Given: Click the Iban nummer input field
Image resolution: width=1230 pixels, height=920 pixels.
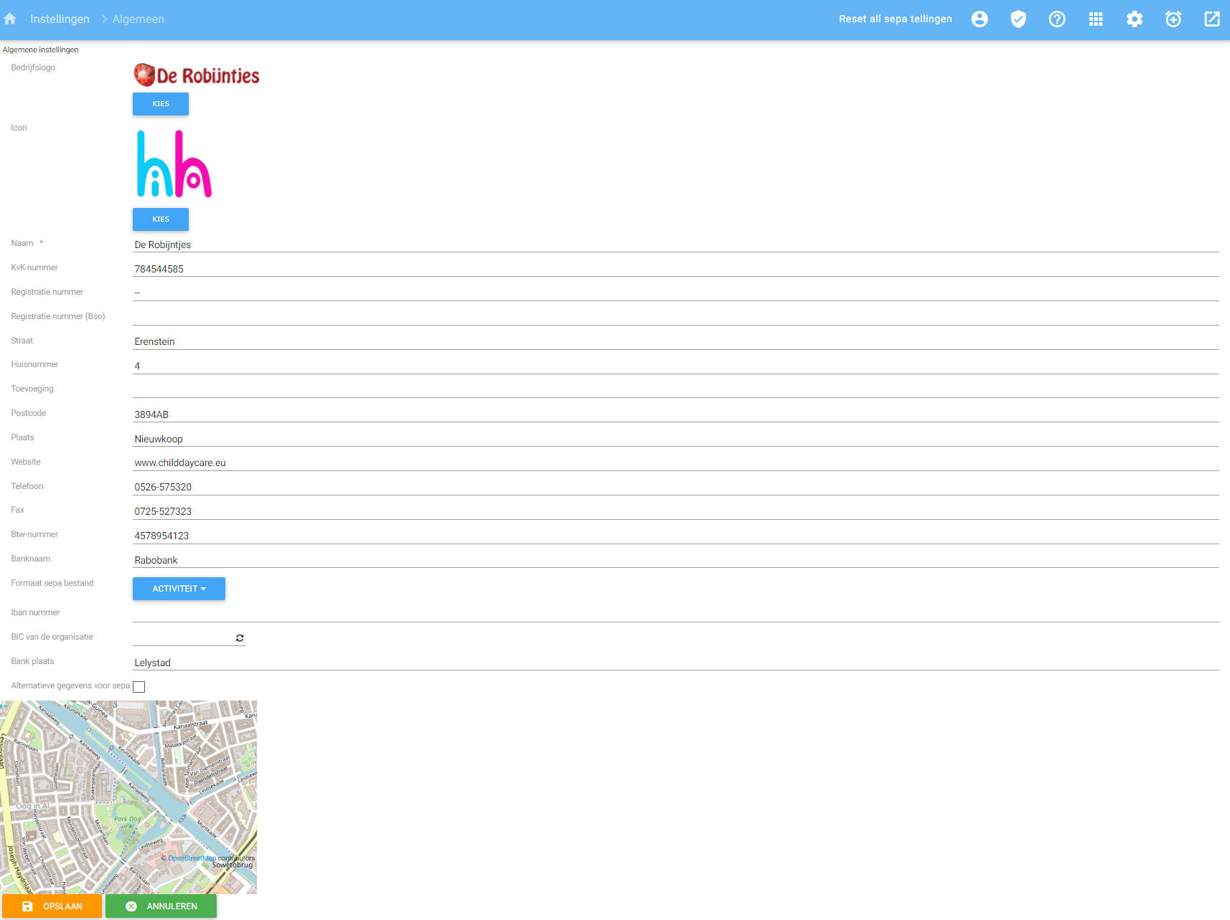Looking at the screenshot, I should tap(675, 613).
